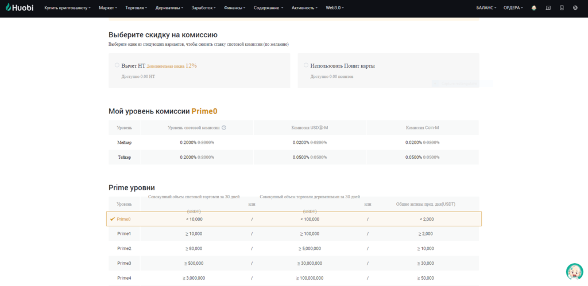Click the Prime3 level row
Image resolution: width=588 pixels, height=286 pixels.
tap(293, 263)
